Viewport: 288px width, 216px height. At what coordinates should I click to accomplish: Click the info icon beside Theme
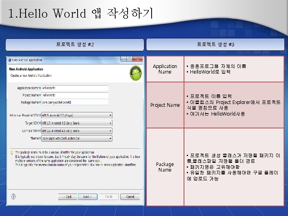[40, 138]
